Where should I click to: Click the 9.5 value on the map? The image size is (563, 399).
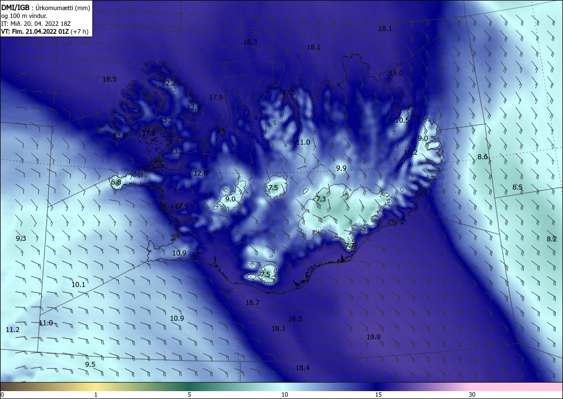click(90, 364)
